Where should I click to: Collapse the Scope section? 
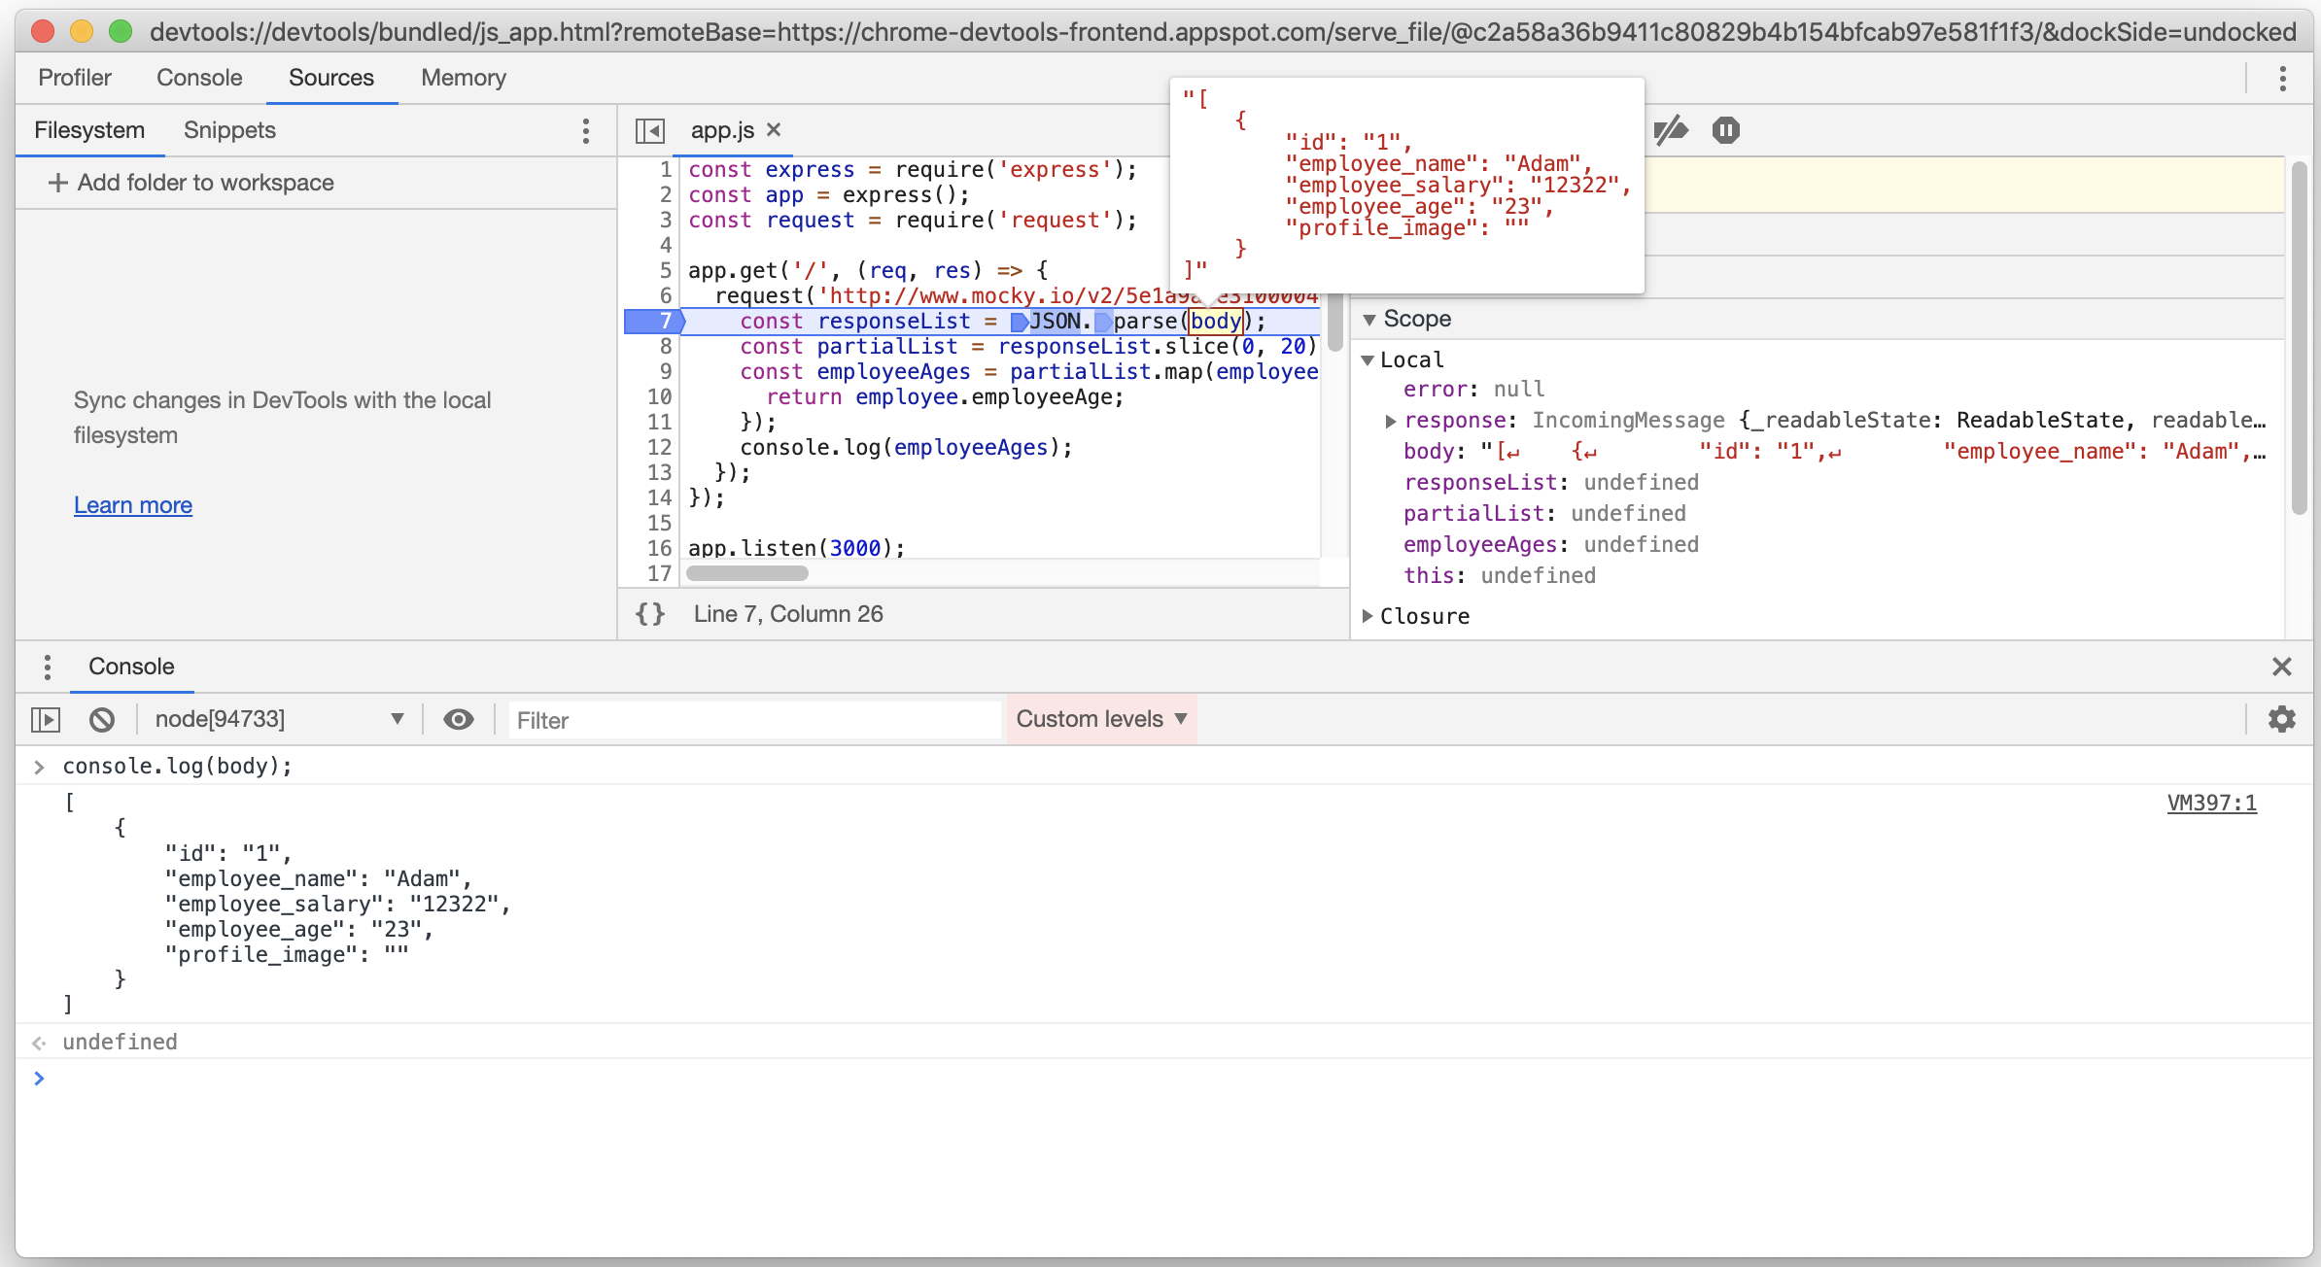[1369, 319]
